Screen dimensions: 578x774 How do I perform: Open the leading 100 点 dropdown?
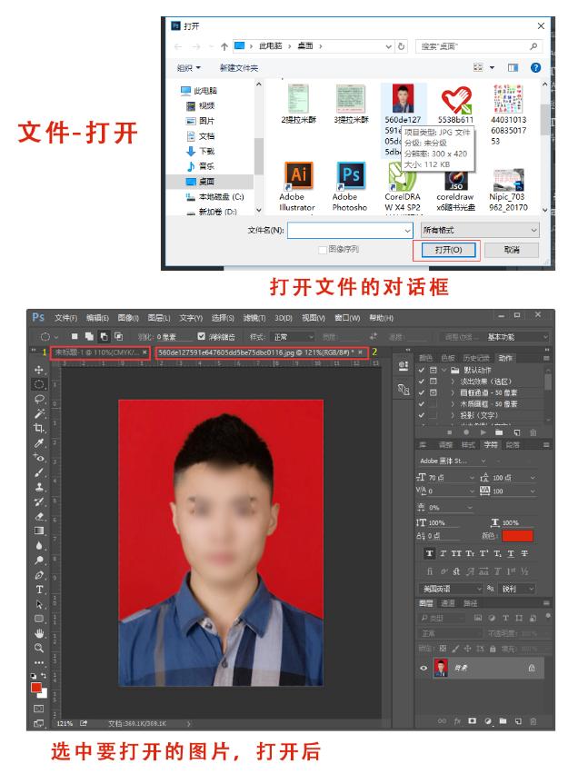click(532, 478)
